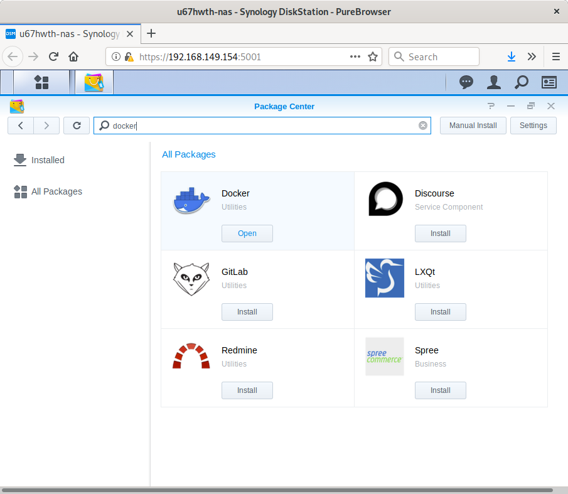The image size is (568, 494).
Task: Bookmark this page with the star
Action: pyautogui.click(x=373, y=57)
